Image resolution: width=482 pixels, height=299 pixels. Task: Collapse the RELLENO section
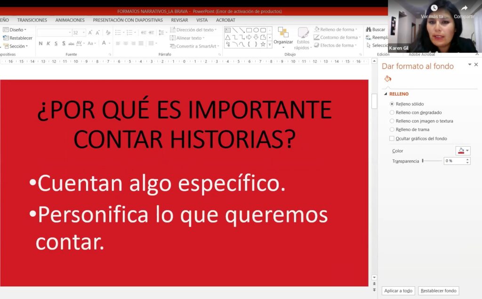click(x=386, y=94)
